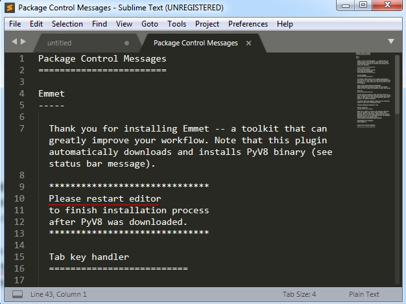Click the unsaved dot on untitled tab
The image size is (406, 304).
[x=126, y=43]
